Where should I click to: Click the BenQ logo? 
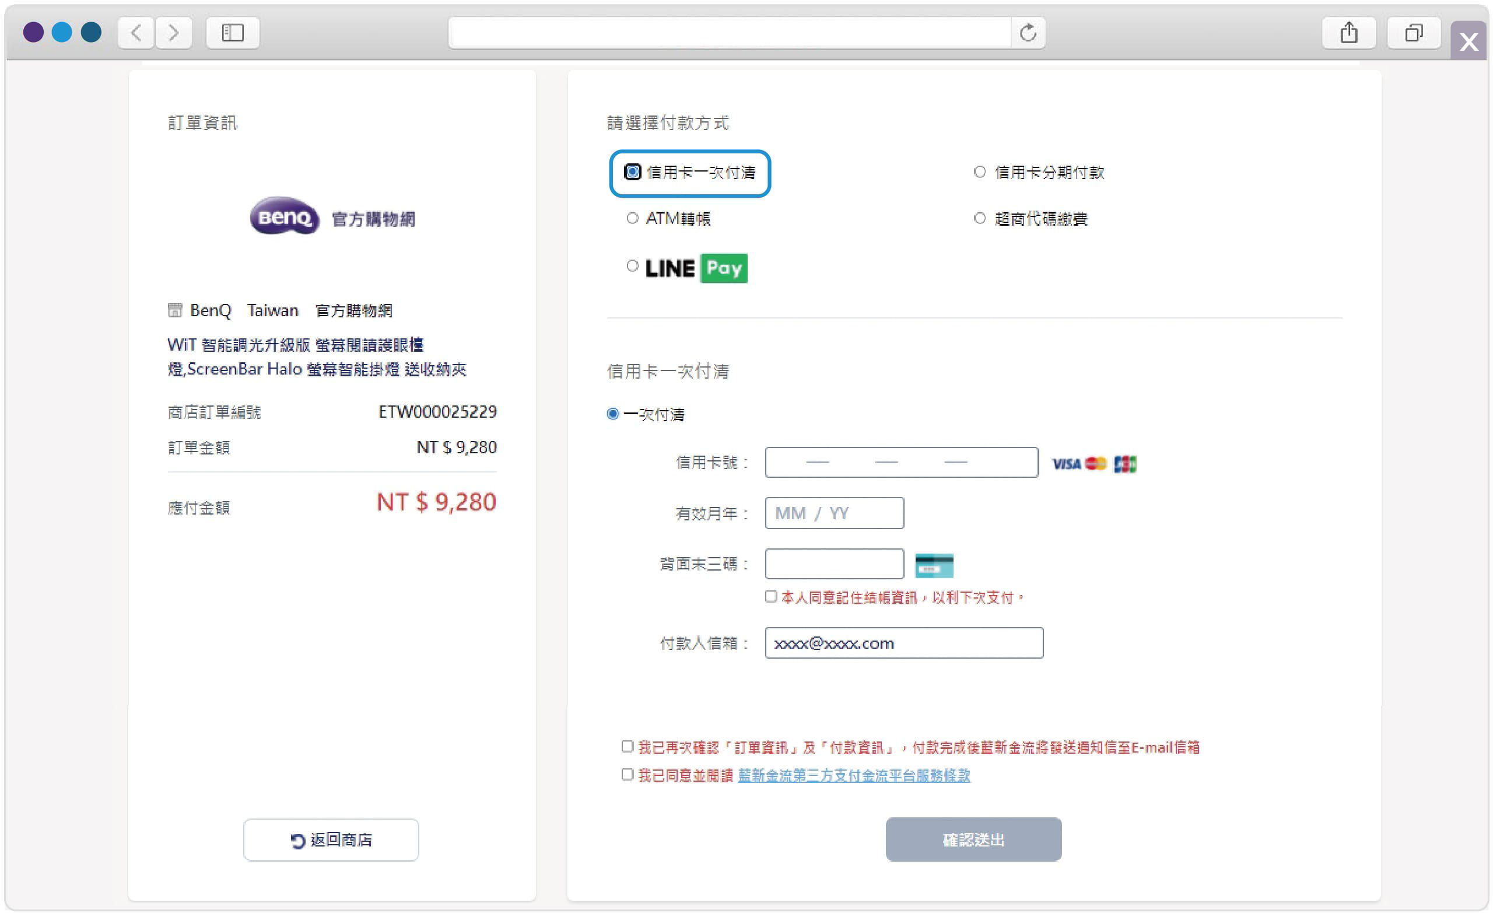pyautogui.click(x=284, y=216)
